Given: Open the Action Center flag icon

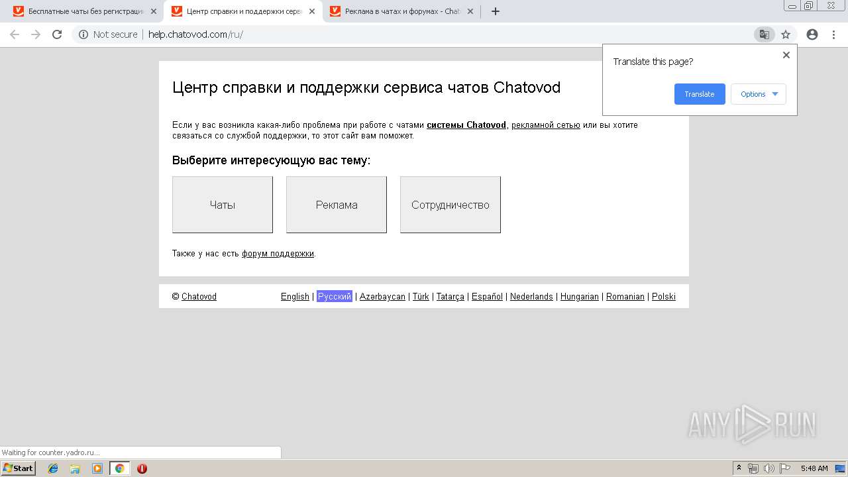Looking at the screenshot, I should pos(785,468).
